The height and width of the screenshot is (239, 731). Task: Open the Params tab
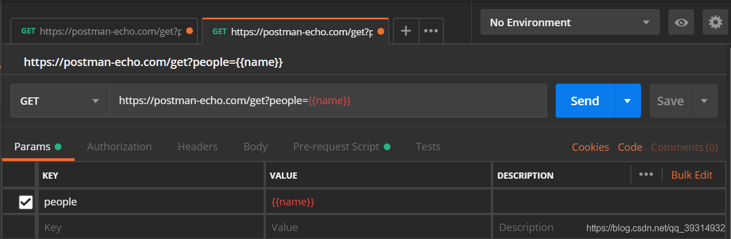pyautogui.click(x=38, y=147)
